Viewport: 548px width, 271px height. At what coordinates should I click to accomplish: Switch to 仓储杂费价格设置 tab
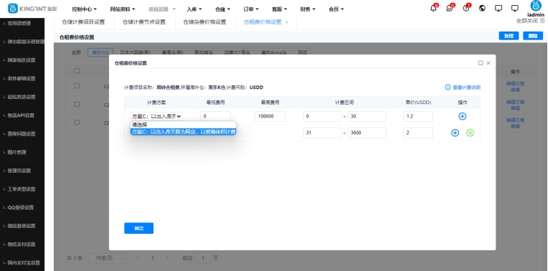pyautogui.click(x=205, y=22)
